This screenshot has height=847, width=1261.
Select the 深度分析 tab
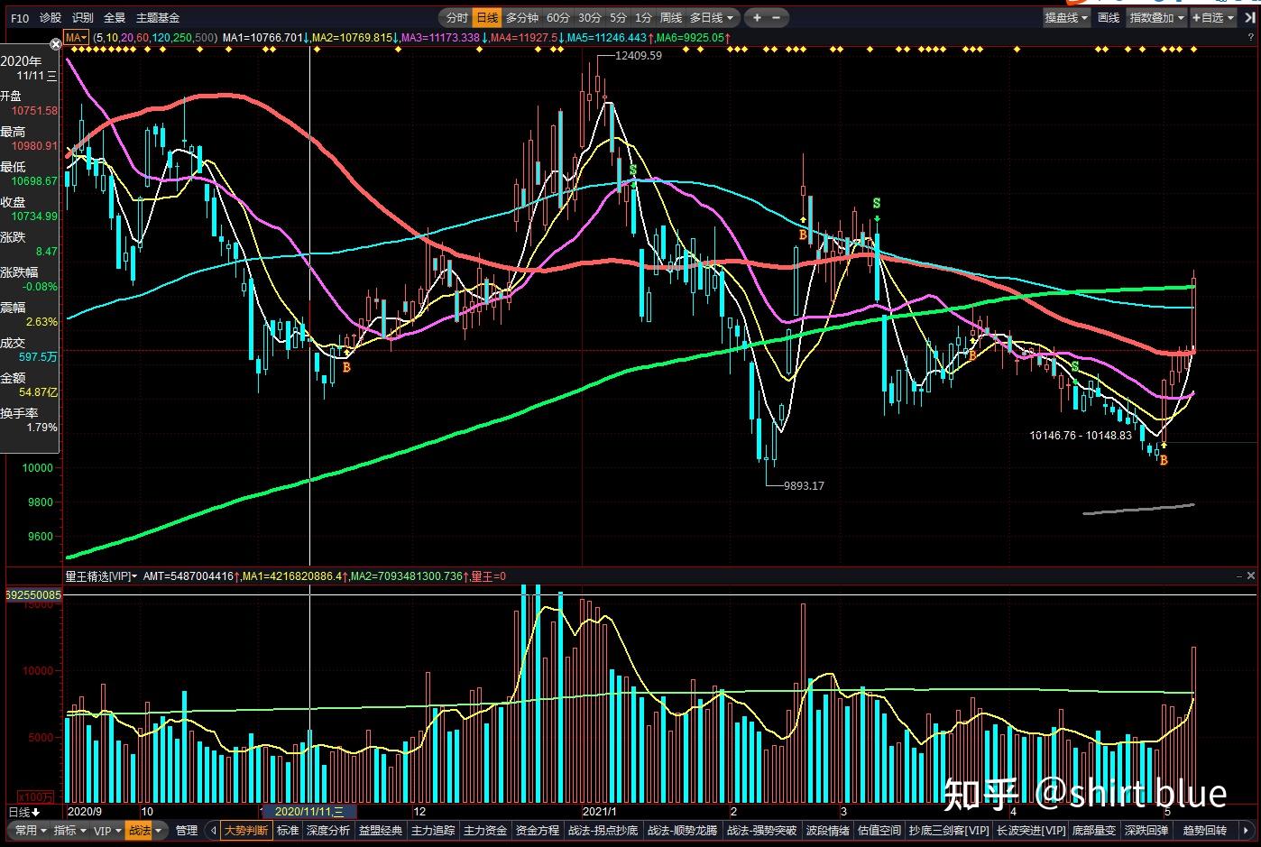328,831
